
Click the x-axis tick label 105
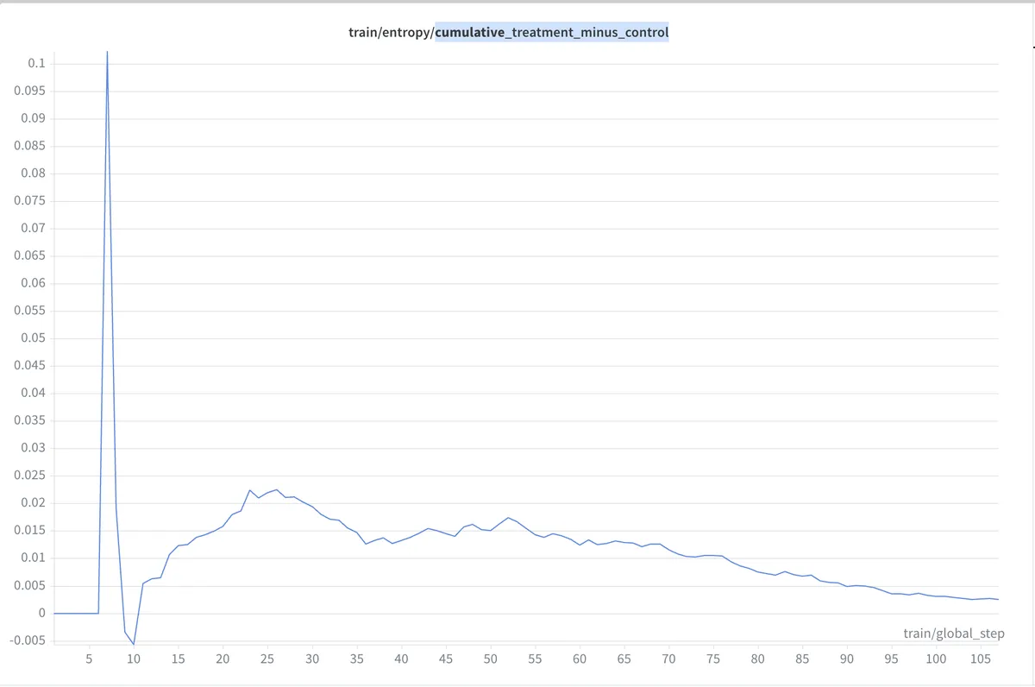tap(980, 659)
